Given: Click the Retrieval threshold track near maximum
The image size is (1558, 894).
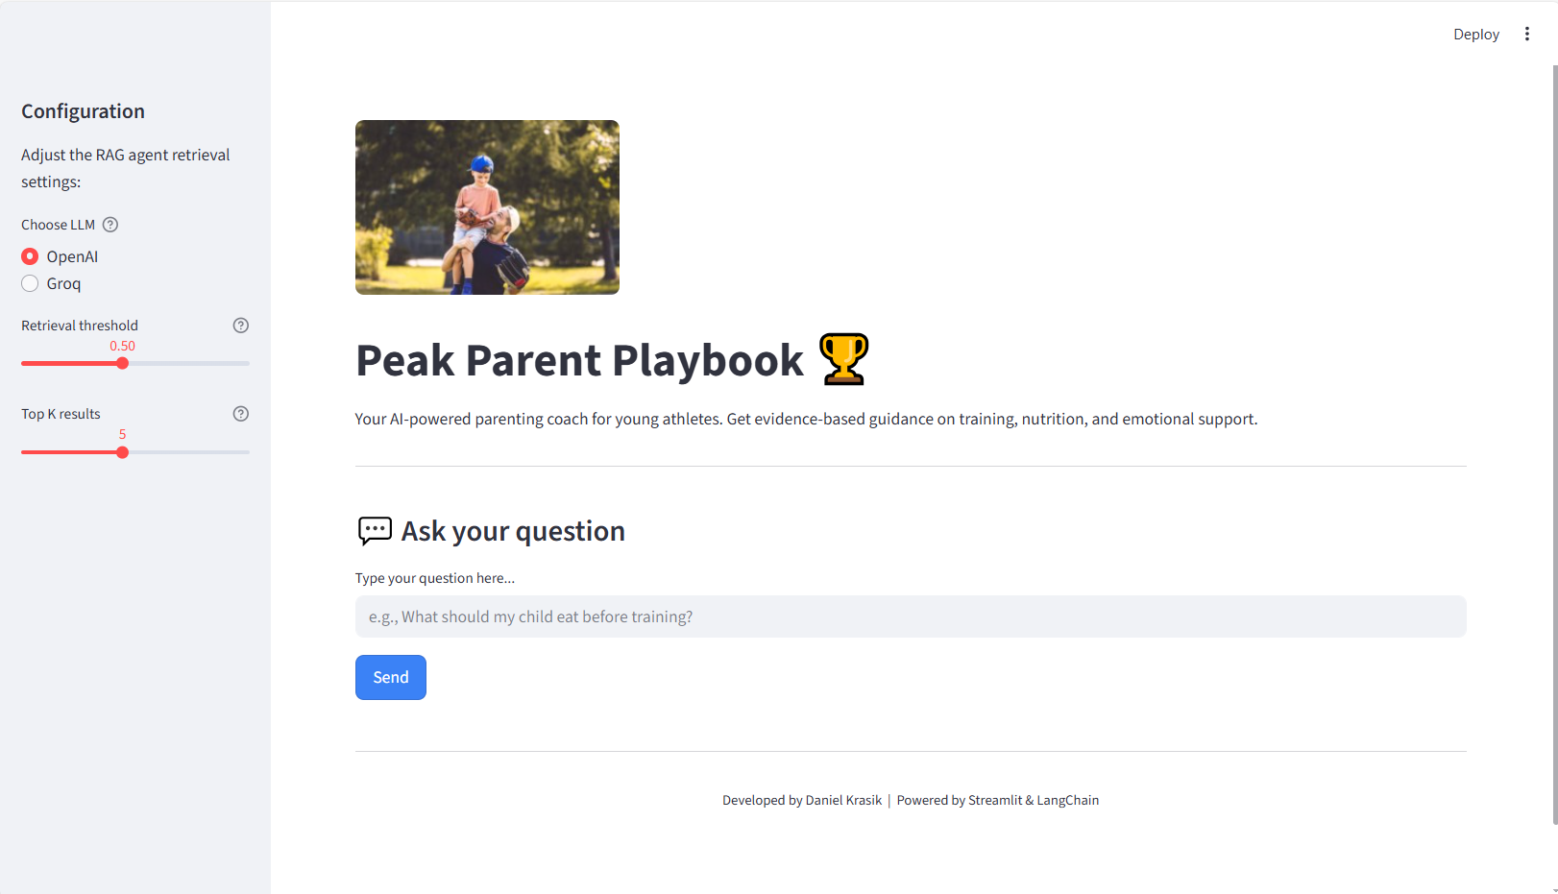Looking at the screenshot, I should coord(242,363).
